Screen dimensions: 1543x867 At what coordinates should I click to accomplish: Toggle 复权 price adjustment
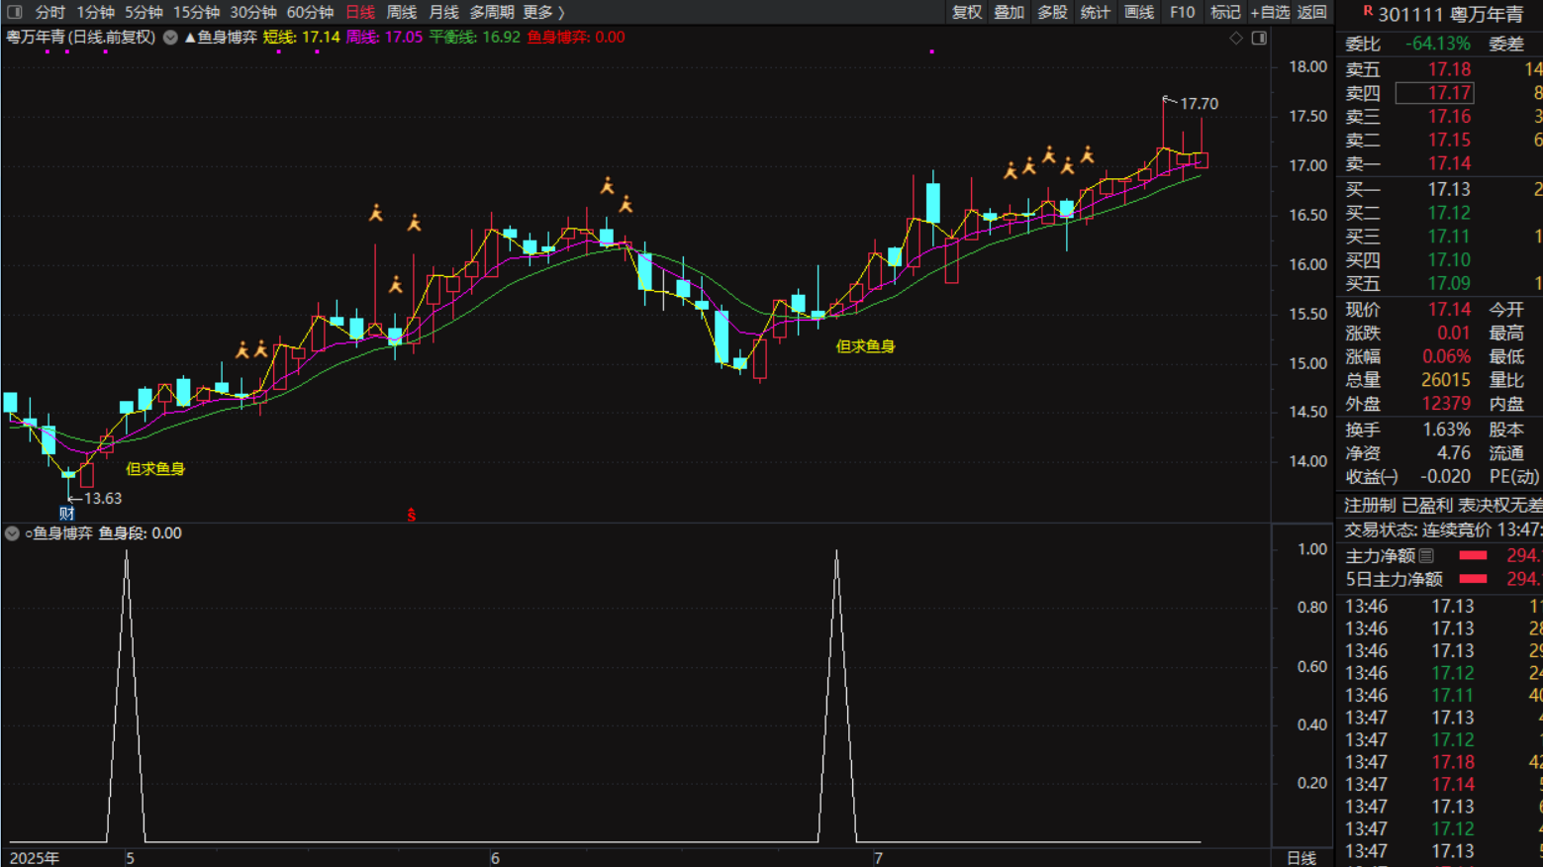[966, 12]
